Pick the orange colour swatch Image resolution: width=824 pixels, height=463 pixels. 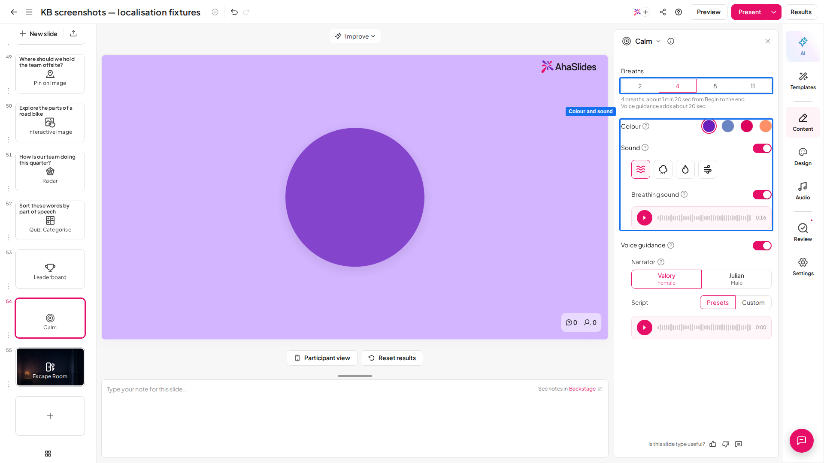(x=766, y=126)
